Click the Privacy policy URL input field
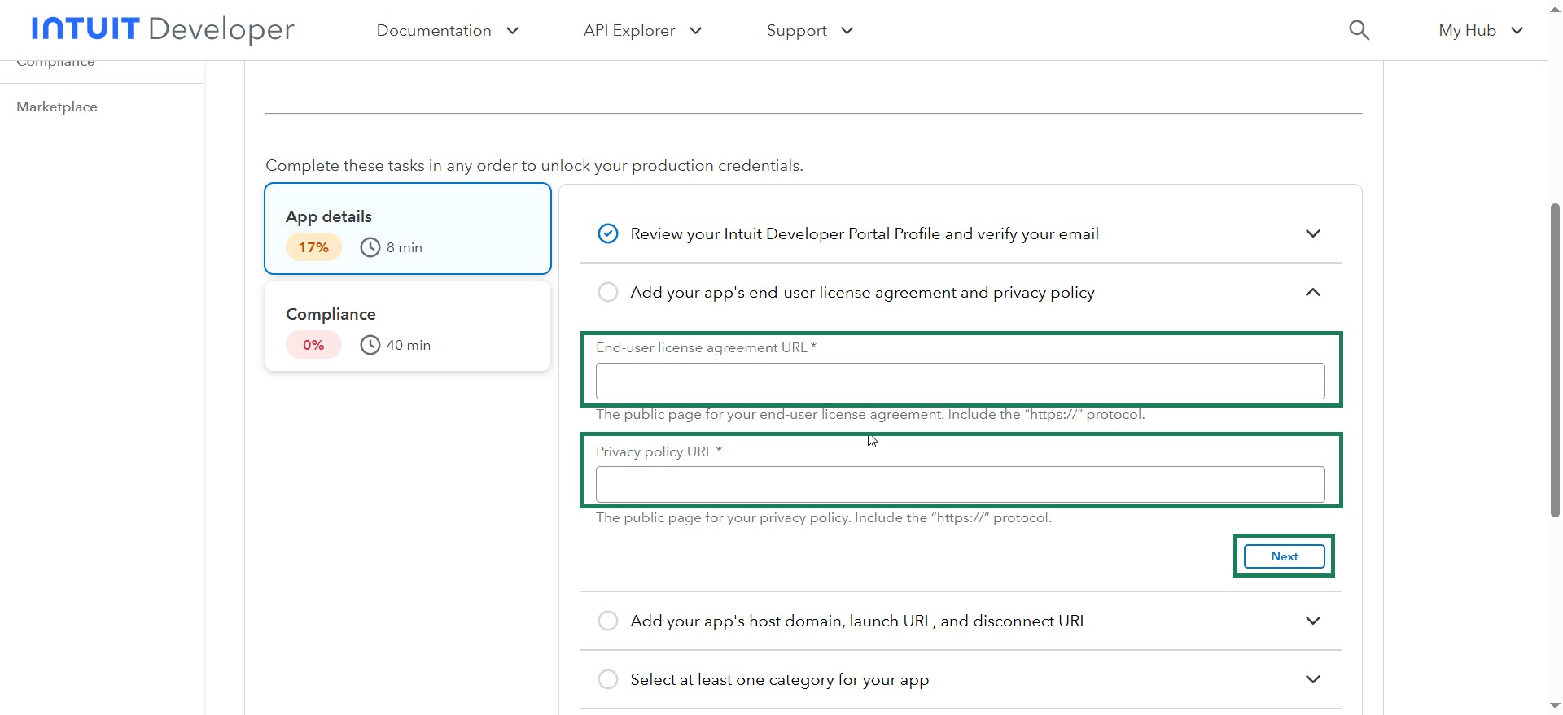This screenshot has height=715, width=1563. [960, 485]
